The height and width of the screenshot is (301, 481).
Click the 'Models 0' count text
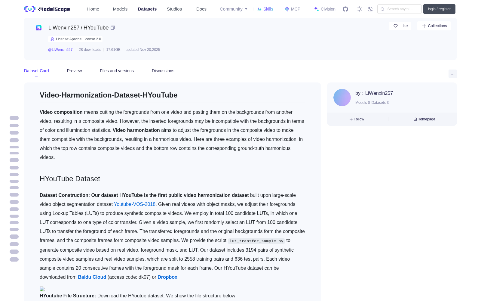coord(363,103)
